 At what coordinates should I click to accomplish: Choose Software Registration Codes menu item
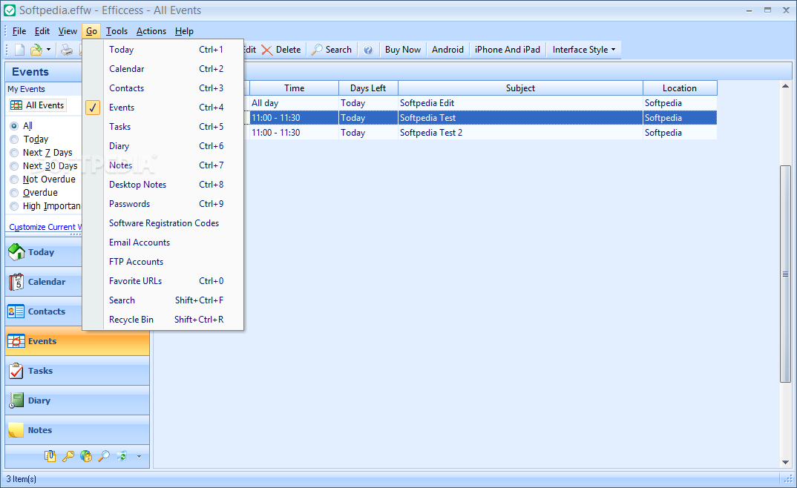click(163, 223)
